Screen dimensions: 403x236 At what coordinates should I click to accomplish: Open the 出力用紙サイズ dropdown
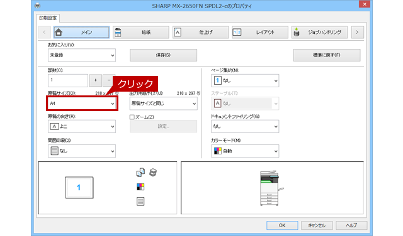tap(164, 104)
